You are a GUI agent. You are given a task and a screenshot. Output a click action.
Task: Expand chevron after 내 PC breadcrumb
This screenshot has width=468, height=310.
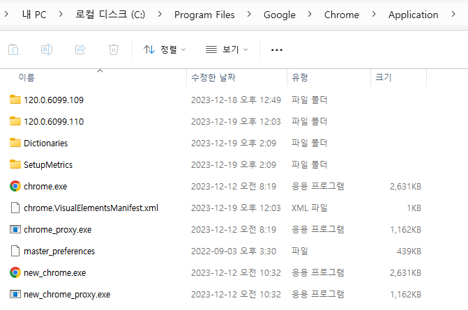(61, 14)
